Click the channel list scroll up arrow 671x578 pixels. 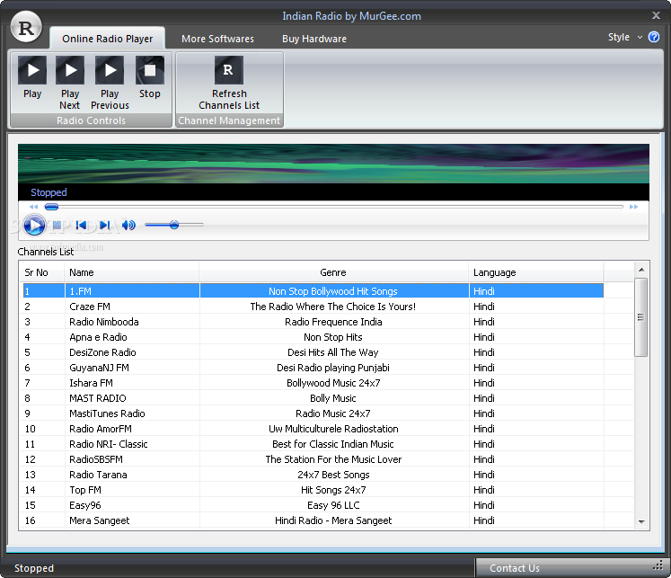(x=641, y=270)
